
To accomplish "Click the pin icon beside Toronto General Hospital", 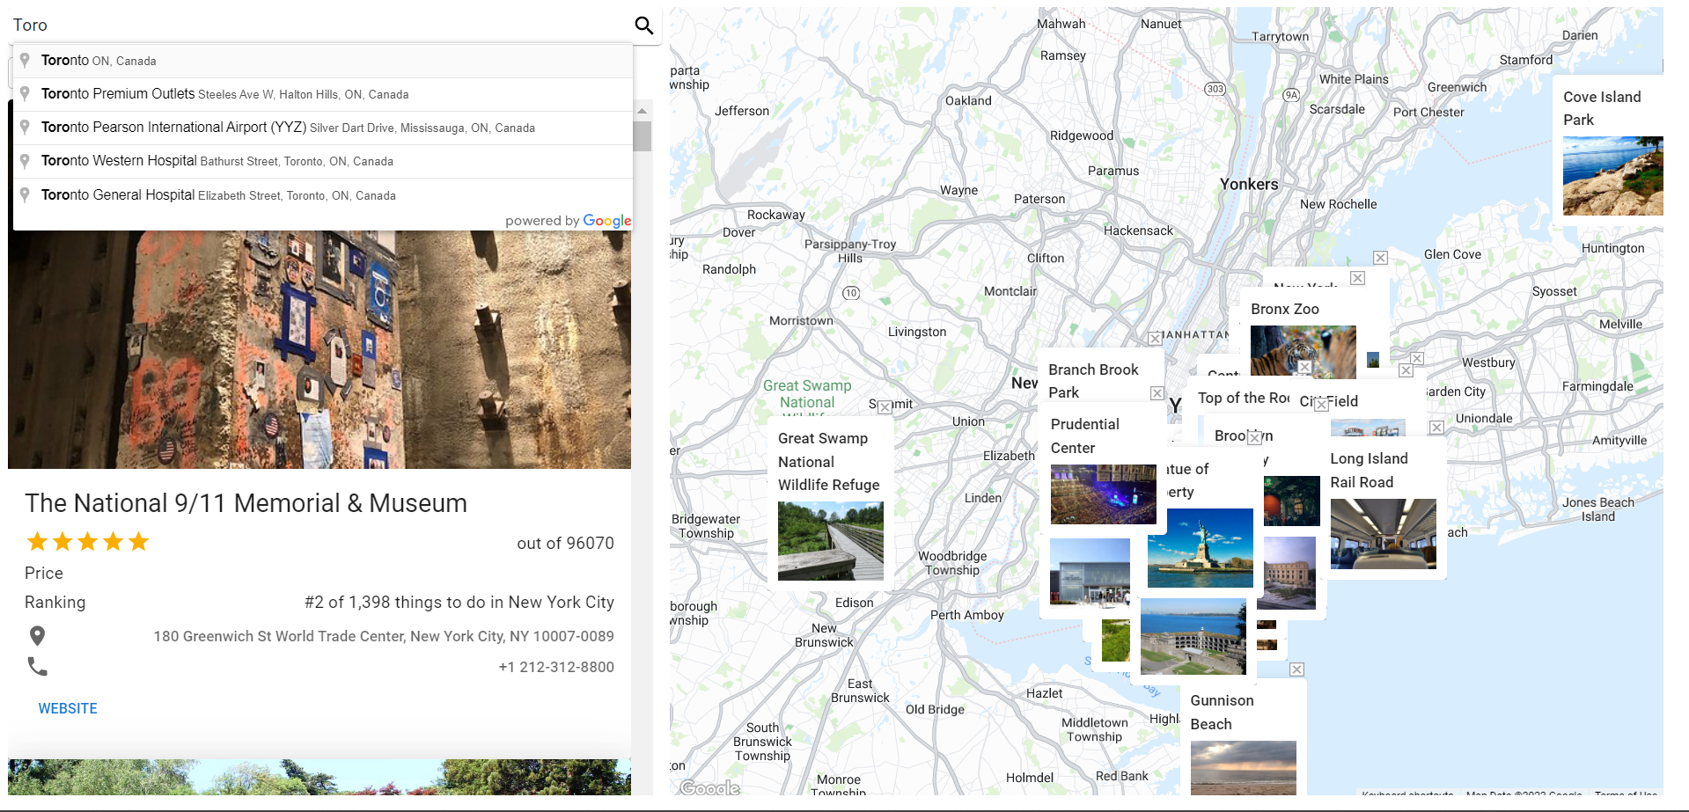I will tap(25, 194).
